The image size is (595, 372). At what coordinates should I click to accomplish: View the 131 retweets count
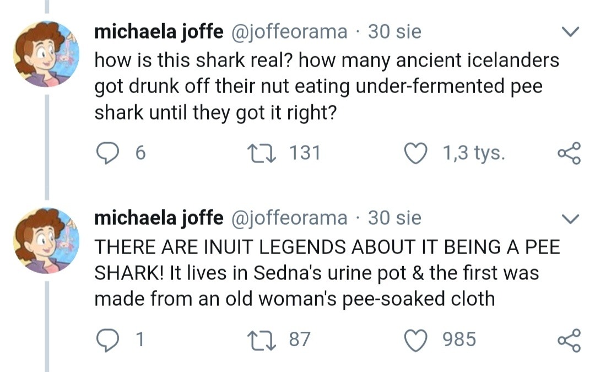click(x=305, y=152)
